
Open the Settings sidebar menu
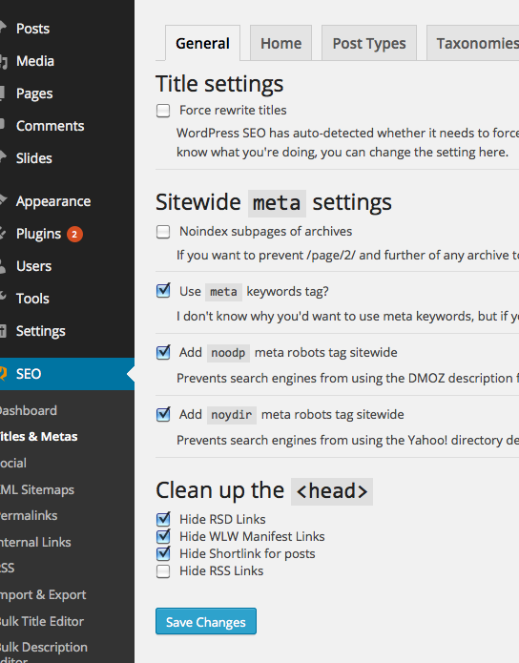(x=41, y=331)
